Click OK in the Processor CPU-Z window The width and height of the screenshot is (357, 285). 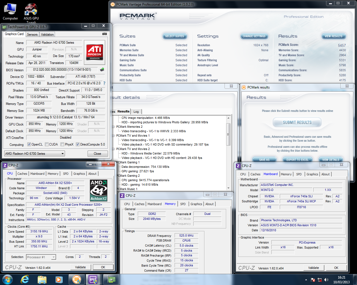103,267
